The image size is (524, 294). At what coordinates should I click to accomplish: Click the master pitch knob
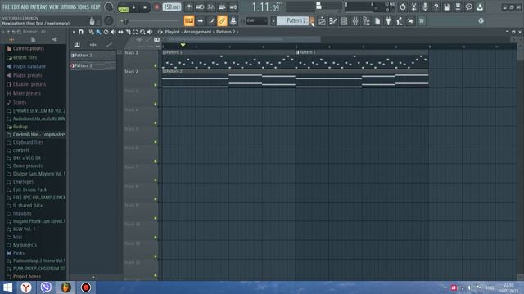[x=109, y=20]
